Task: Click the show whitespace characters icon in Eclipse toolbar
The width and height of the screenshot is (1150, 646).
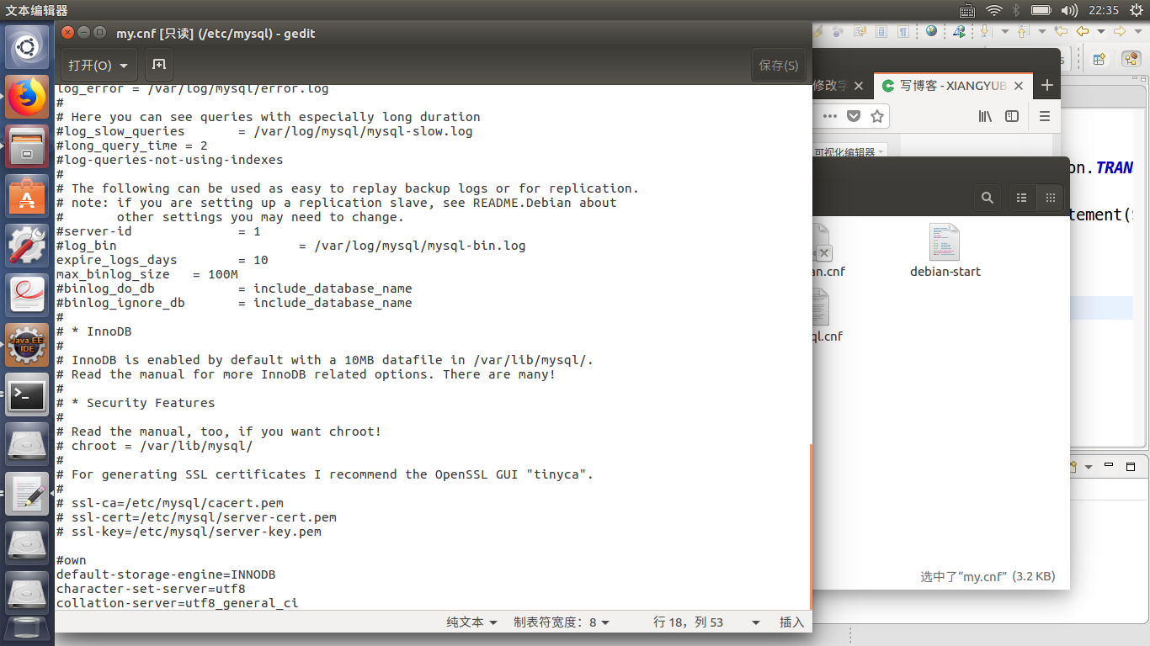Action: point(903,32)
